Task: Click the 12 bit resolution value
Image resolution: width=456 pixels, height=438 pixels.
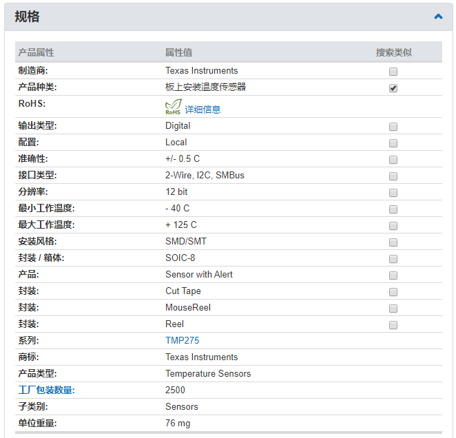Action: point(176,191)
